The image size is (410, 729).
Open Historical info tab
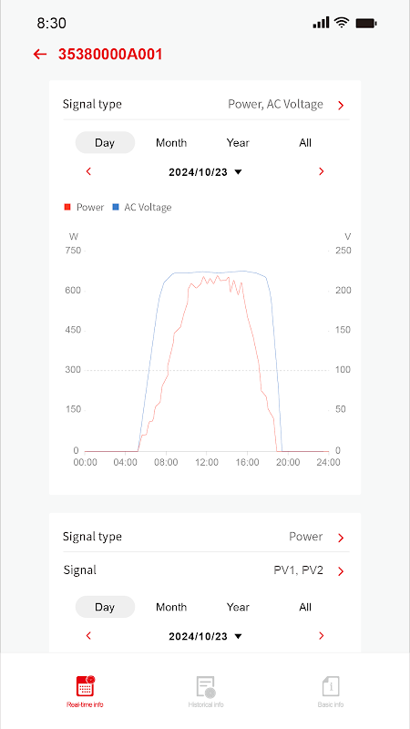206,692
